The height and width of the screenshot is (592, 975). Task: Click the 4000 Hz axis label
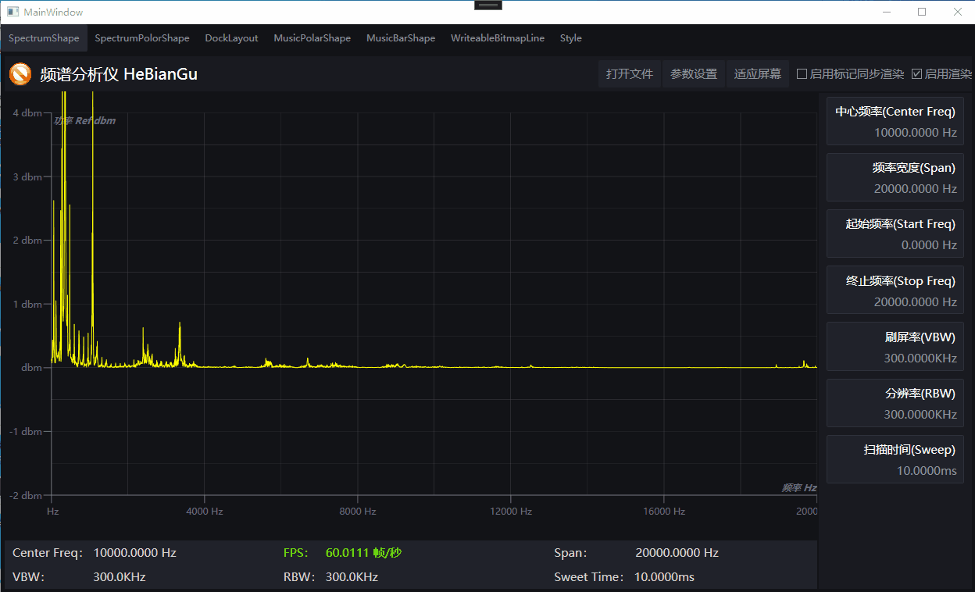205,512
